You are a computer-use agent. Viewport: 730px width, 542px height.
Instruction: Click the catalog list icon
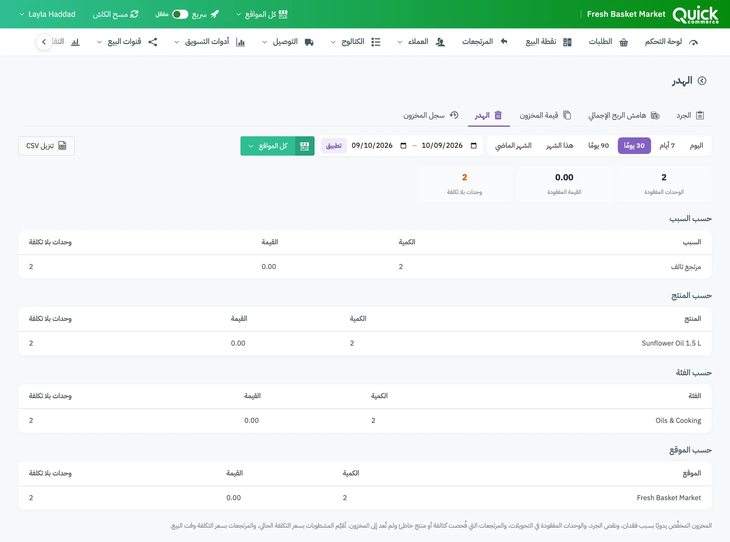coord(376,42)
